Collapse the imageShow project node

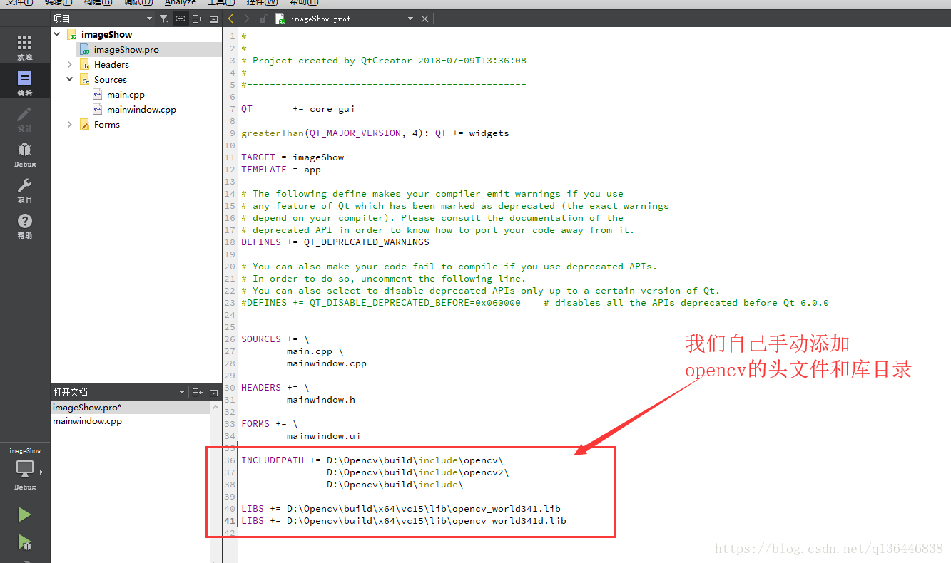coord(57,34)
